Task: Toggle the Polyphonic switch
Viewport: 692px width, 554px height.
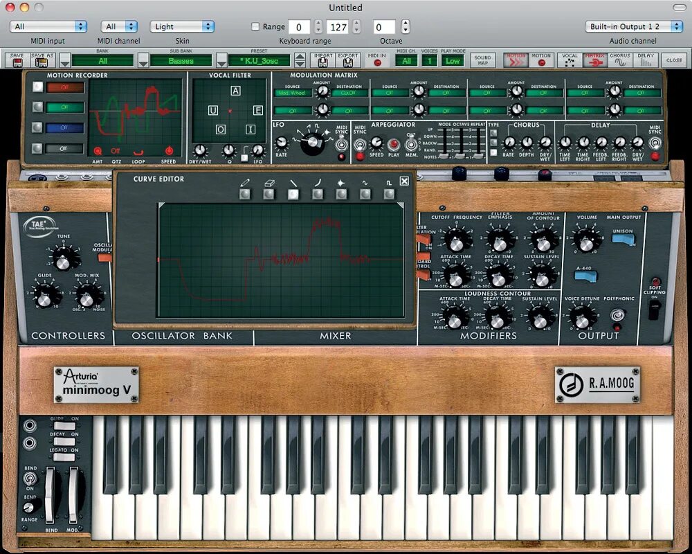Action: [x=617, y=315]
